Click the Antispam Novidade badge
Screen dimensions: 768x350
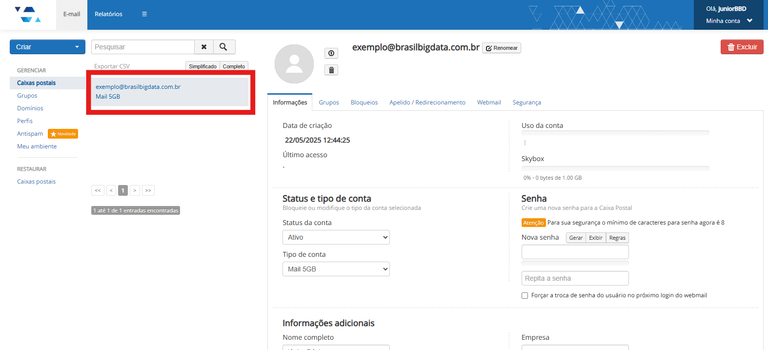[x=63, y=134]
